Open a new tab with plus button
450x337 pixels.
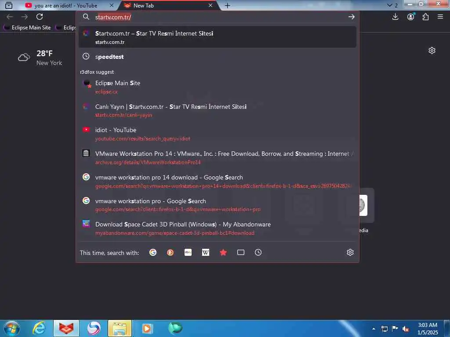227,5
